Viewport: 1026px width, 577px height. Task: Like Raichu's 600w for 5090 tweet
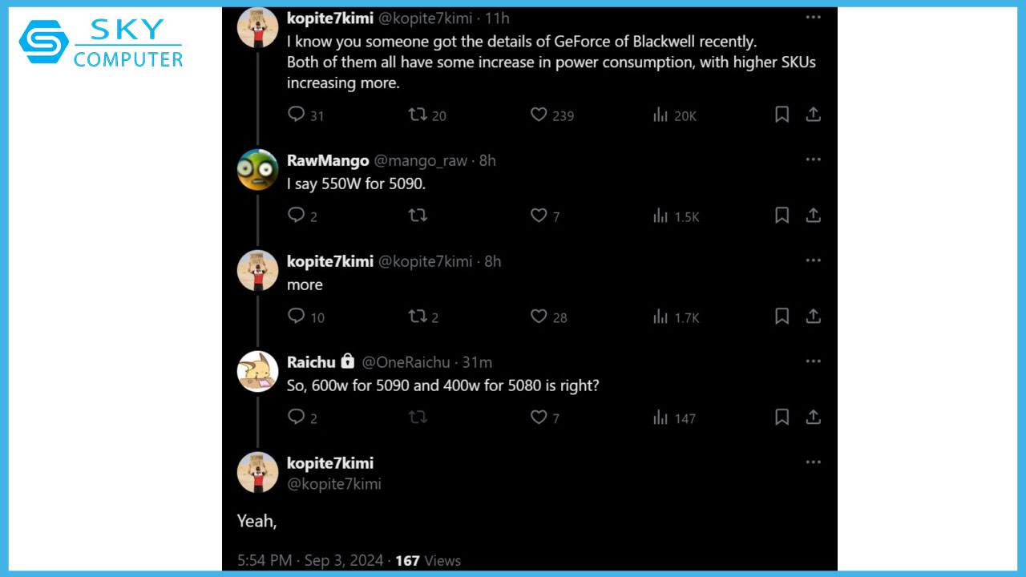(539, 418)
